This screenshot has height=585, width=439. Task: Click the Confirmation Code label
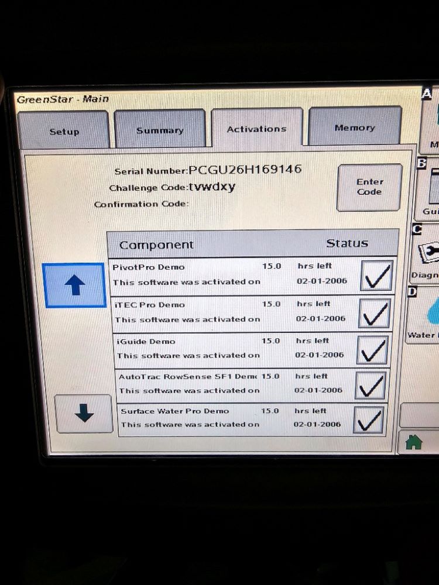click(142, 204)
